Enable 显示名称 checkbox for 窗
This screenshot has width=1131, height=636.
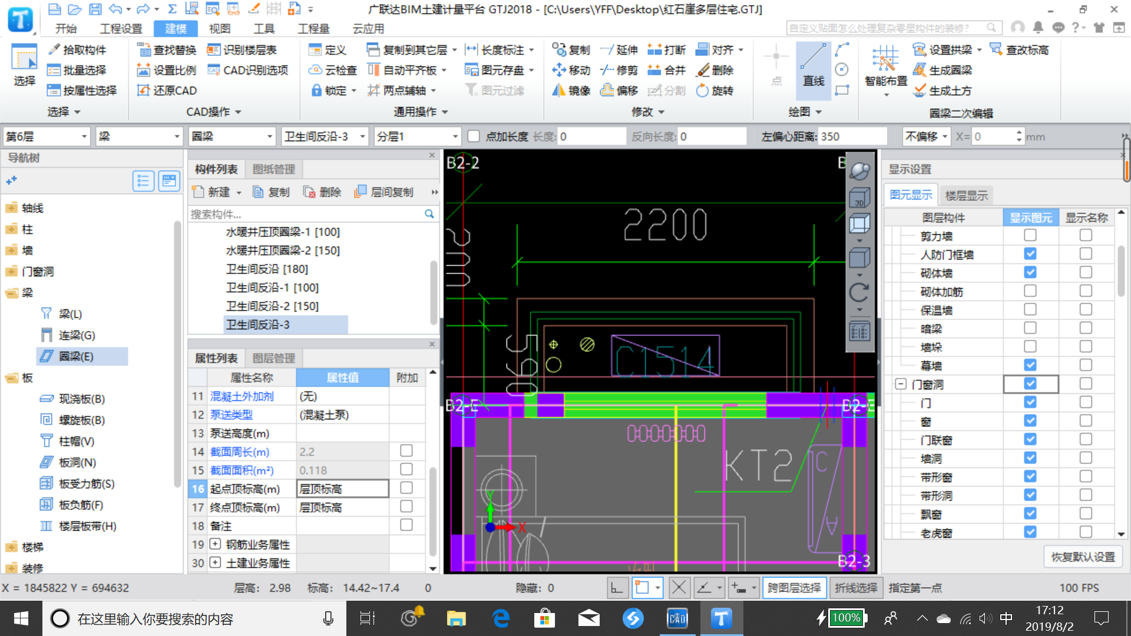[x=1086, y=420]
